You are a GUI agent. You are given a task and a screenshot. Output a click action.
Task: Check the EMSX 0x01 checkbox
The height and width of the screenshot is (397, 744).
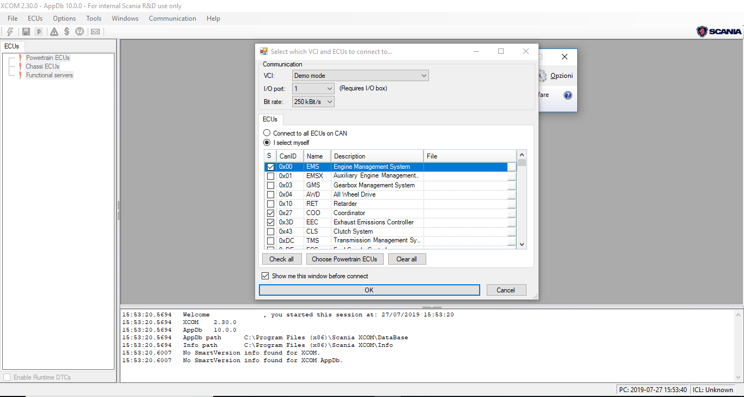click(x=270, y=176)
